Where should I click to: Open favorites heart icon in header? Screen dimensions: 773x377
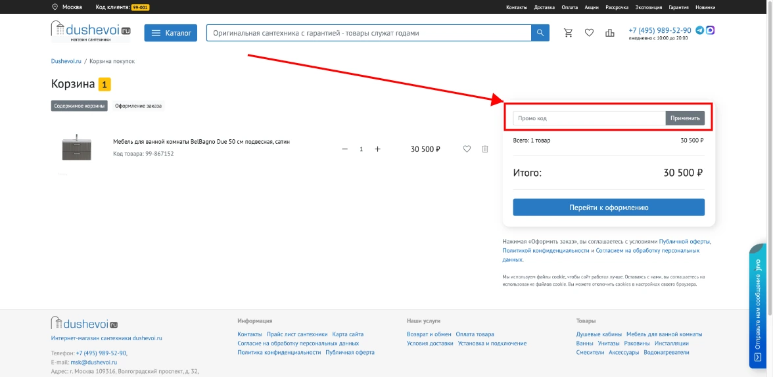tap(589, 33)
